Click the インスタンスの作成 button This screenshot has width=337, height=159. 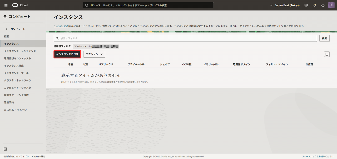[x=67, y=54]
